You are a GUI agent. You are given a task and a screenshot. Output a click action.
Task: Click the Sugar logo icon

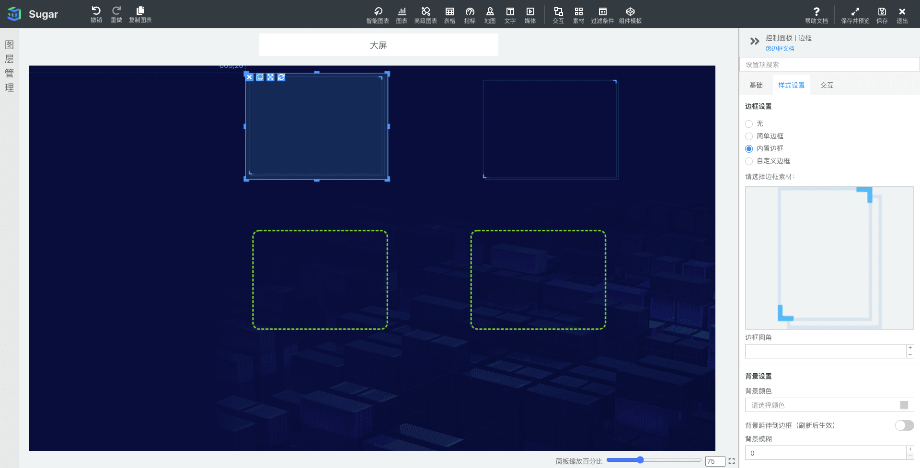[14, 14]
